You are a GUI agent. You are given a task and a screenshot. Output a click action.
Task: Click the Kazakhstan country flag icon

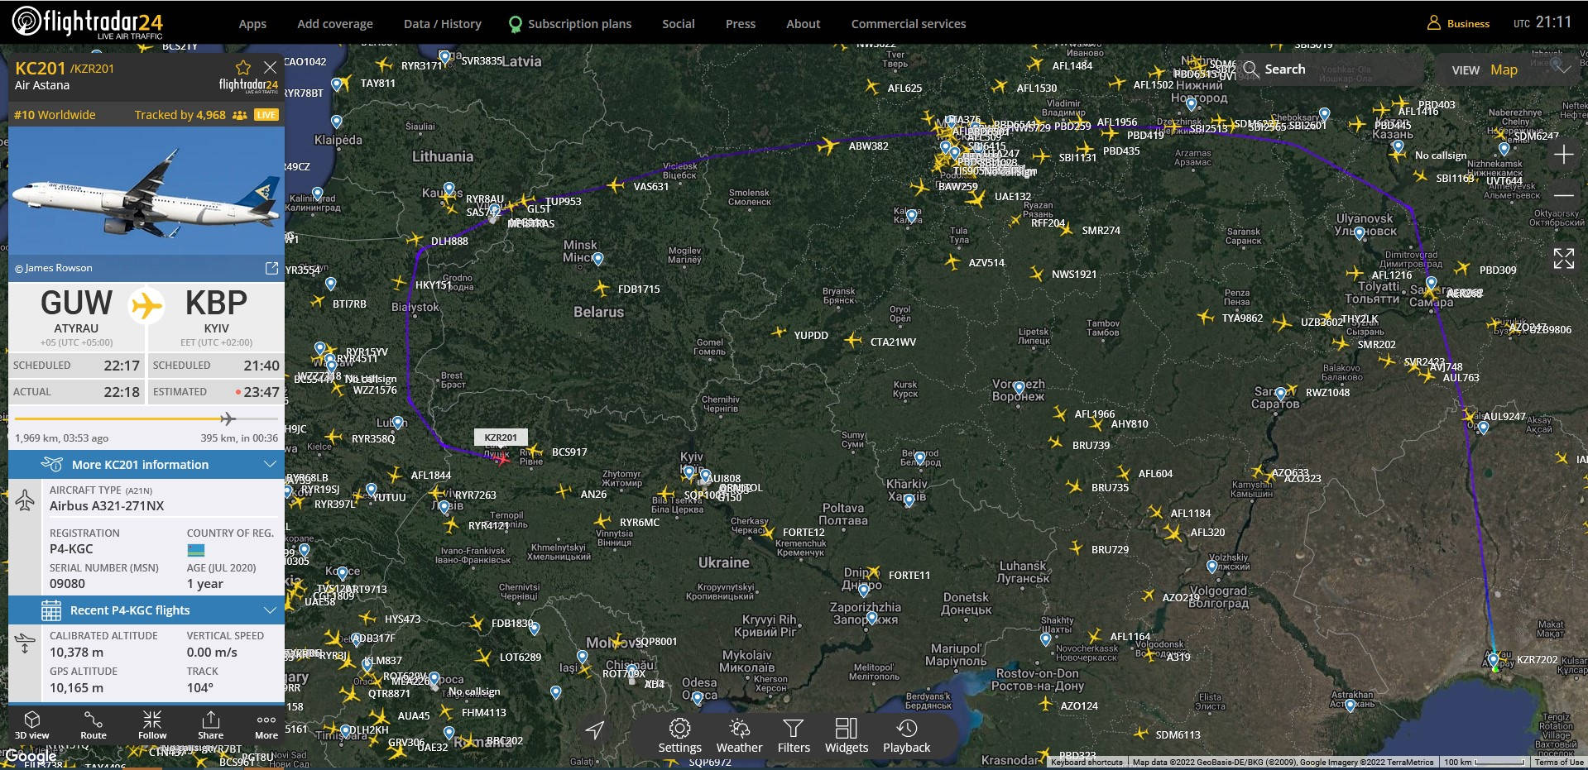(x=196, y=551)
